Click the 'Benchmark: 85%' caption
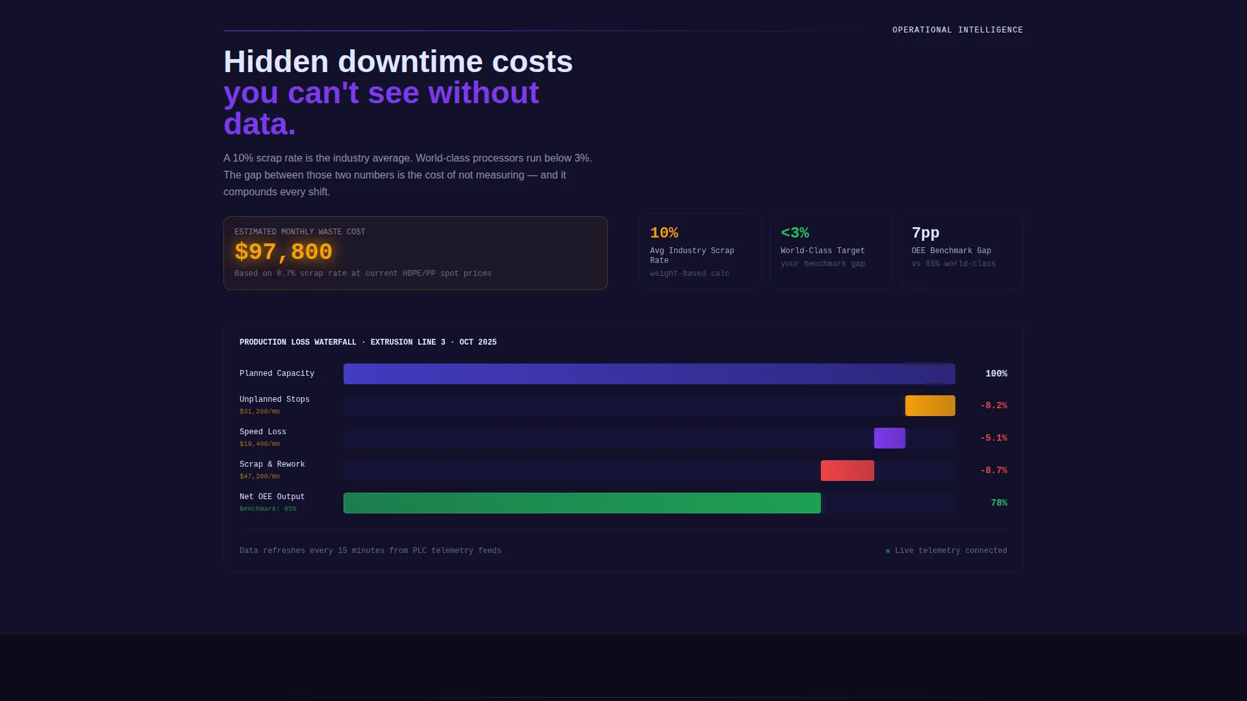This screenshot has width=1247, height=701. click(268, 509)
